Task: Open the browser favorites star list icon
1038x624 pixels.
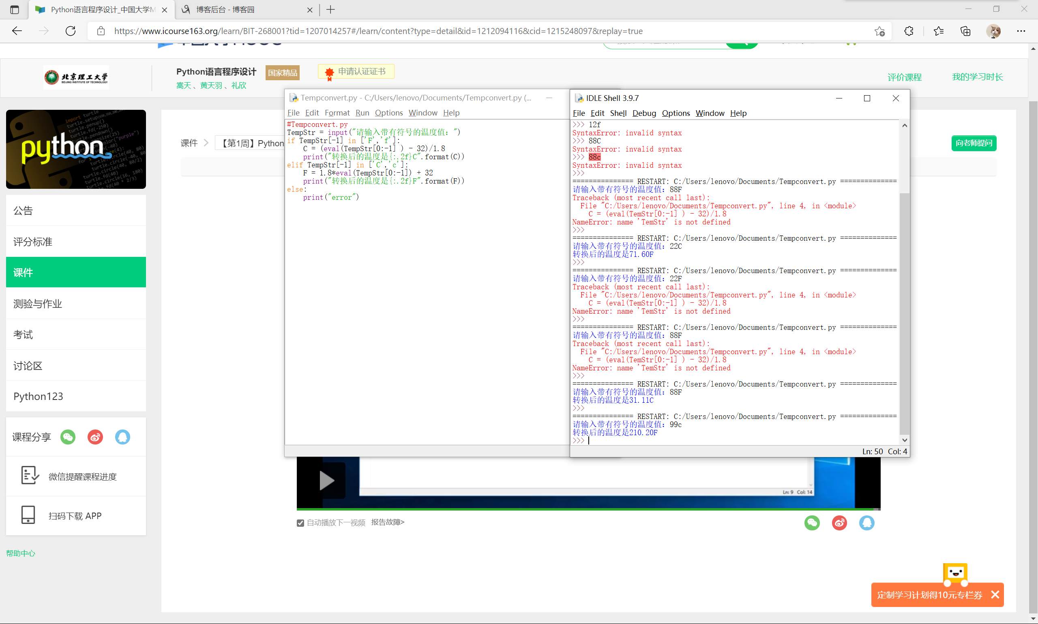Action: click(938, 31)
